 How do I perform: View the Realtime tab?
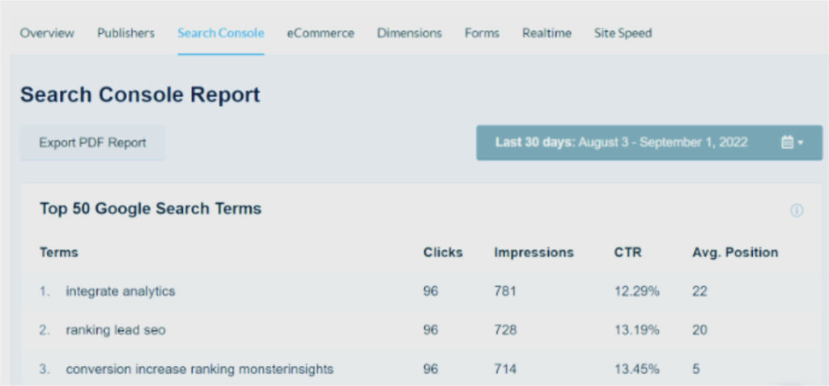click(546, 33)
